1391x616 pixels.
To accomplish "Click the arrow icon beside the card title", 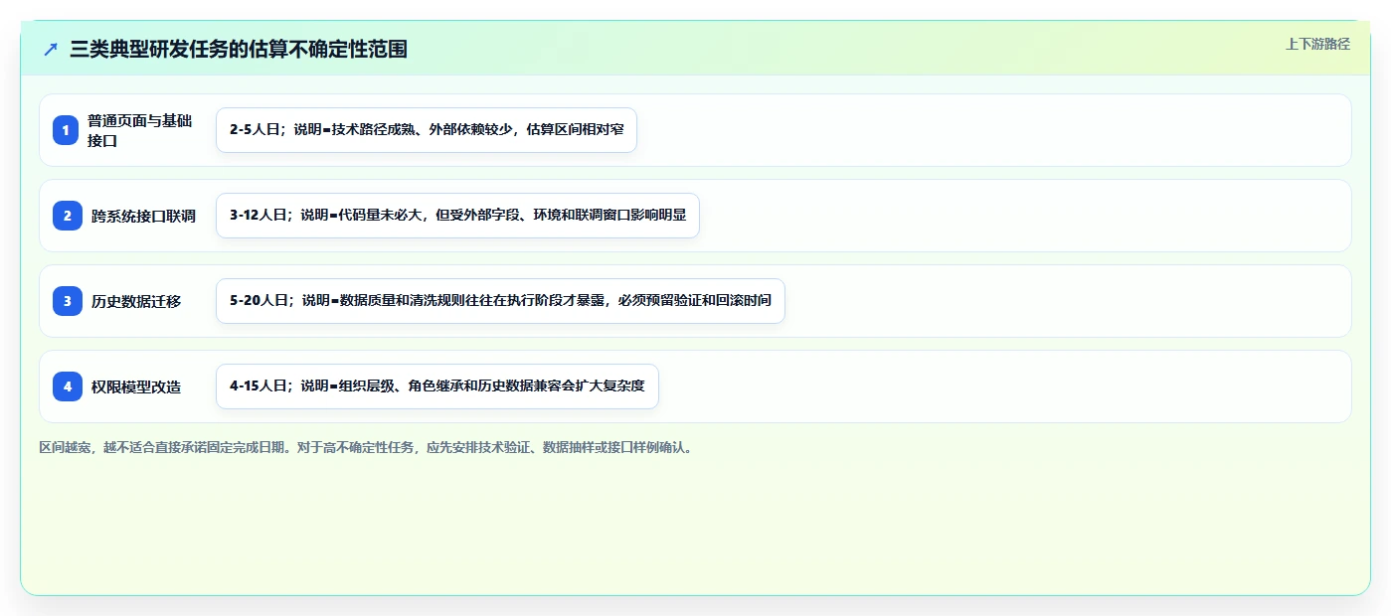I will coord(51,50).
